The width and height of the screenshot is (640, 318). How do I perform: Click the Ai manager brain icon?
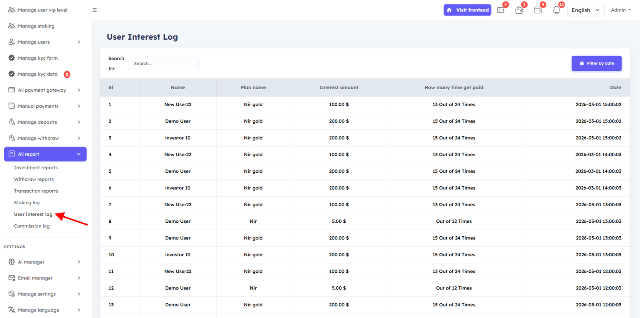pos(12,262)
